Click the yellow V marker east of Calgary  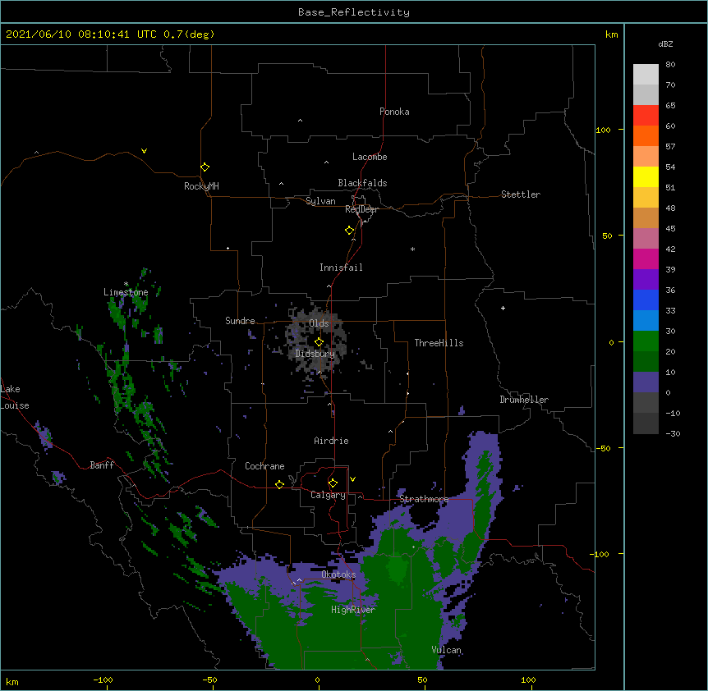click(352, 479)
